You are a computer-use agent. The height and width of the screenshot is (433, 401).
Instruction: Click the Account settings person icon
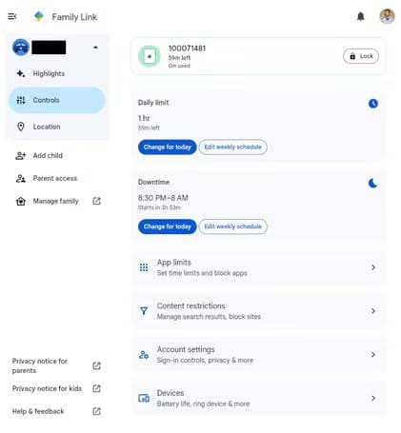pyautogui.click(x=144, y=355)
